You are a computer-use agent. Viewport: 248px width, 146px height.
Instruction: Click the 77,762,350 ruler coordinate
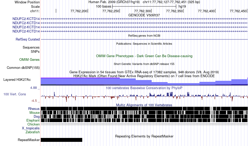174,11
